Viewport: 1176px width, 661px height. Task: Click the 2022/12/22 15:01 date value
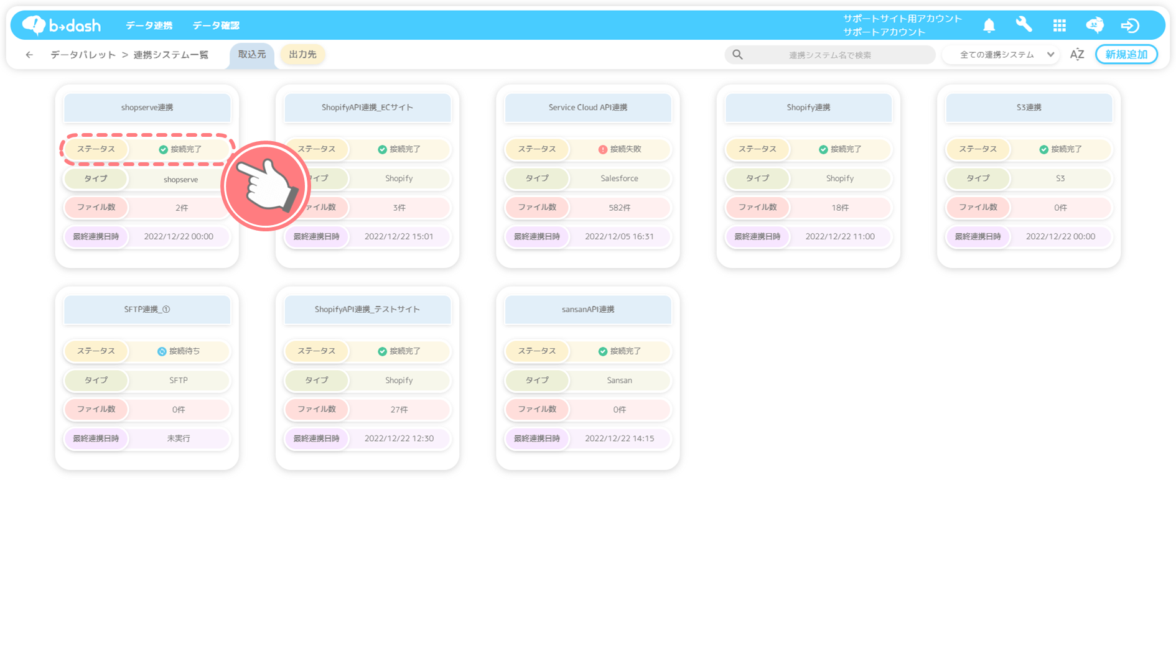399,237
